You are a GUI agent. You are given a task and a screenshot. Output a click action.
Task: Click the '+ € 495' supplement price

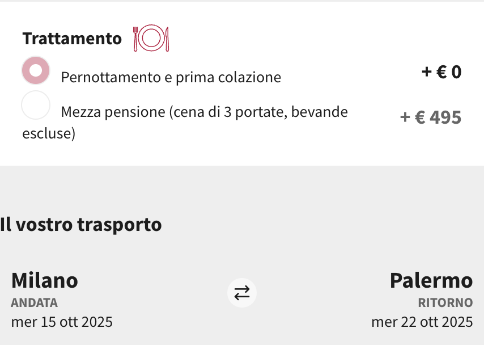tap(431, 117)
